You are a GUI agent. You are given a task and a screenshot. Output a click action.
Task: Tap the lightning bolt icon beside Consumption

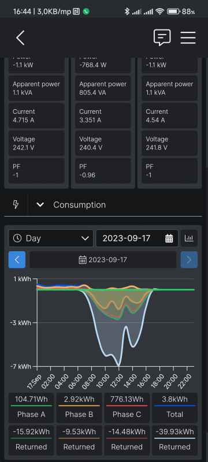16,204
